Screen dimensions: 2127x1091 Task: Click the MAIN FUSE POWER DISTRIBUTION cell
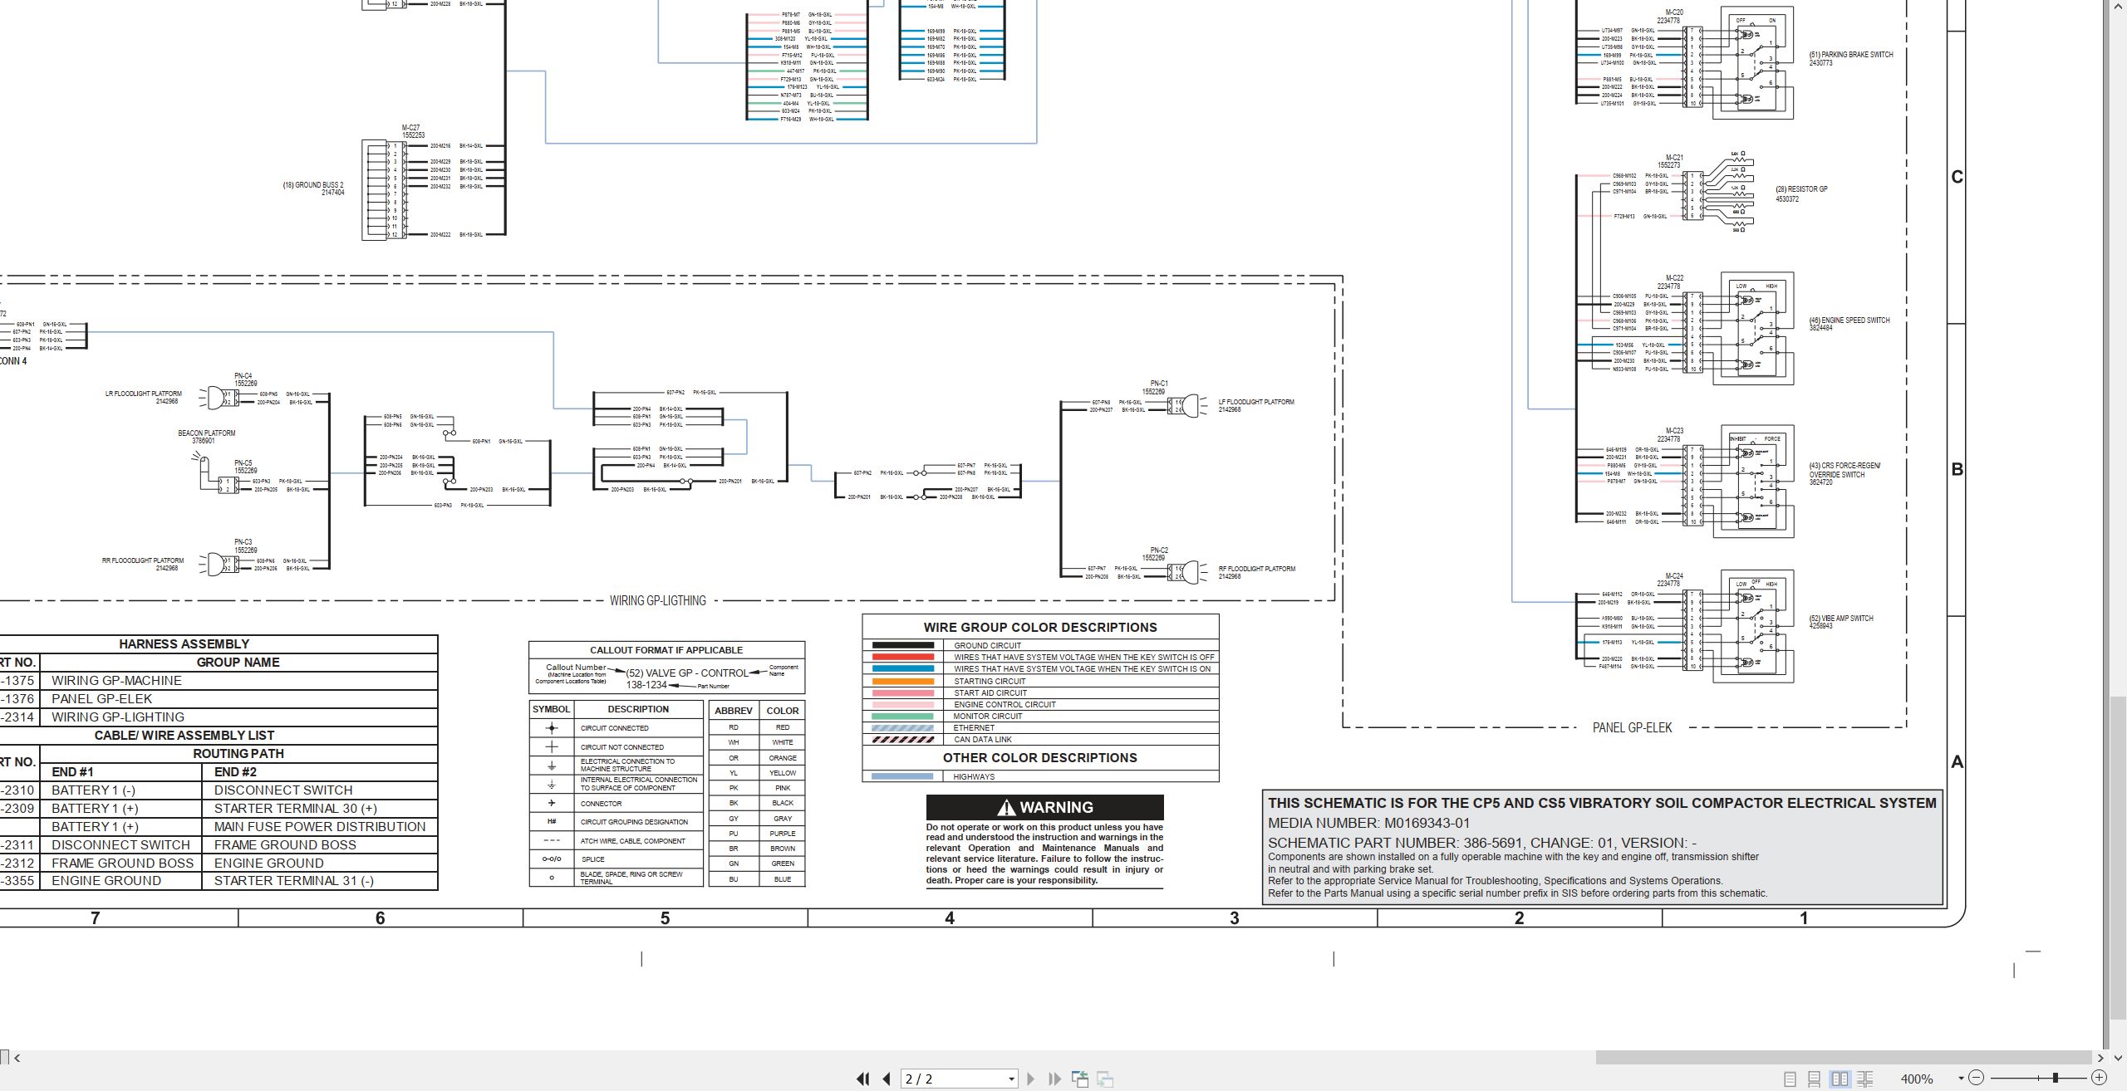320,826
